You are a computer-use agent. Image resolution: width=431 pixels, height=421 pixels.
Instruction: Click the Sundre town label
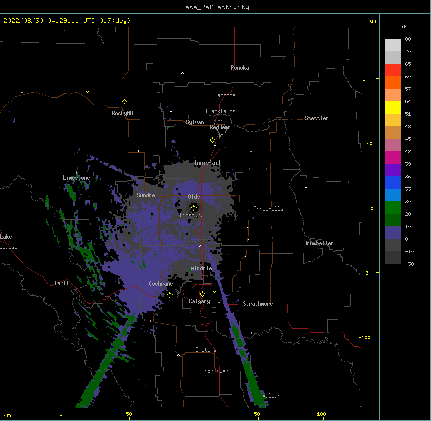pyautogui.click(x=146, y=195)
